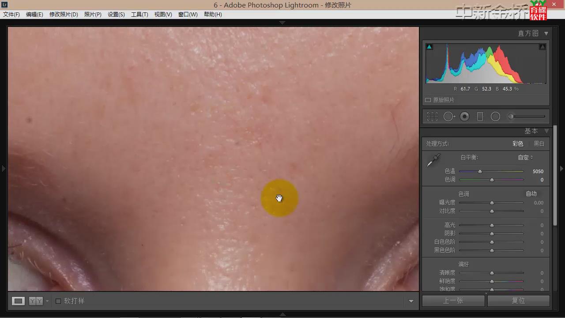Open the 工具(T) menu
The image size is (565, 318).
coord(139,14)
